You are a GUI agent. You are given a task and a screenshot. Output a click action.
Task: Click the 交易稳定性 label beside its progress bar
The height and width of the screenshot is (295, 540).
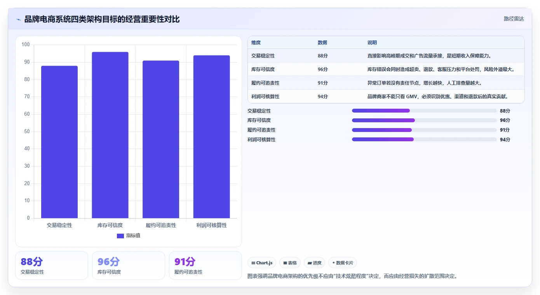click(x=259, y=111)
